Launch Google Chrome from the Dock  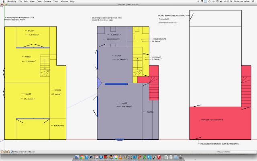pyautogui.click(x=82, y=157)
